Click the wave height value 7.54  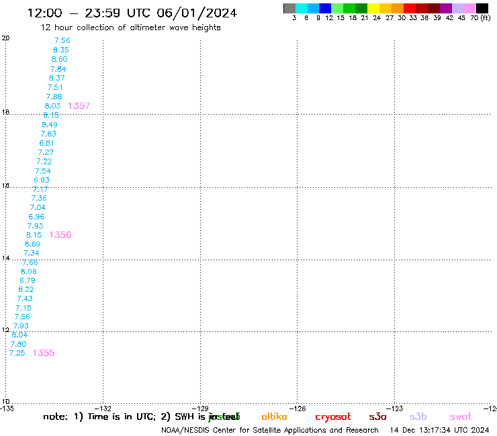pyautogui.click(x=43, y=171)
